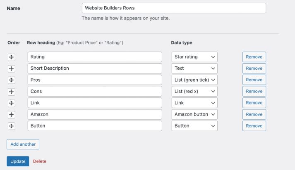Click the Add another button

(23, 144)
